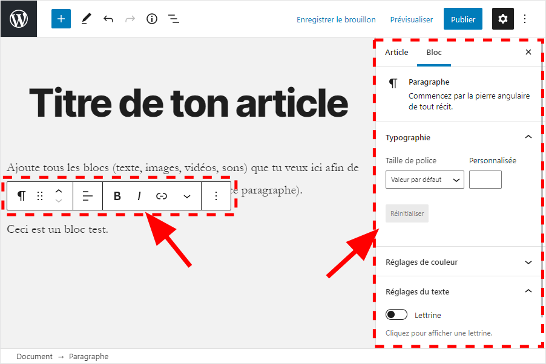This screenshot has width=546, height=364.
Task: Click the undo arrow icon
Action: [108, 19]
